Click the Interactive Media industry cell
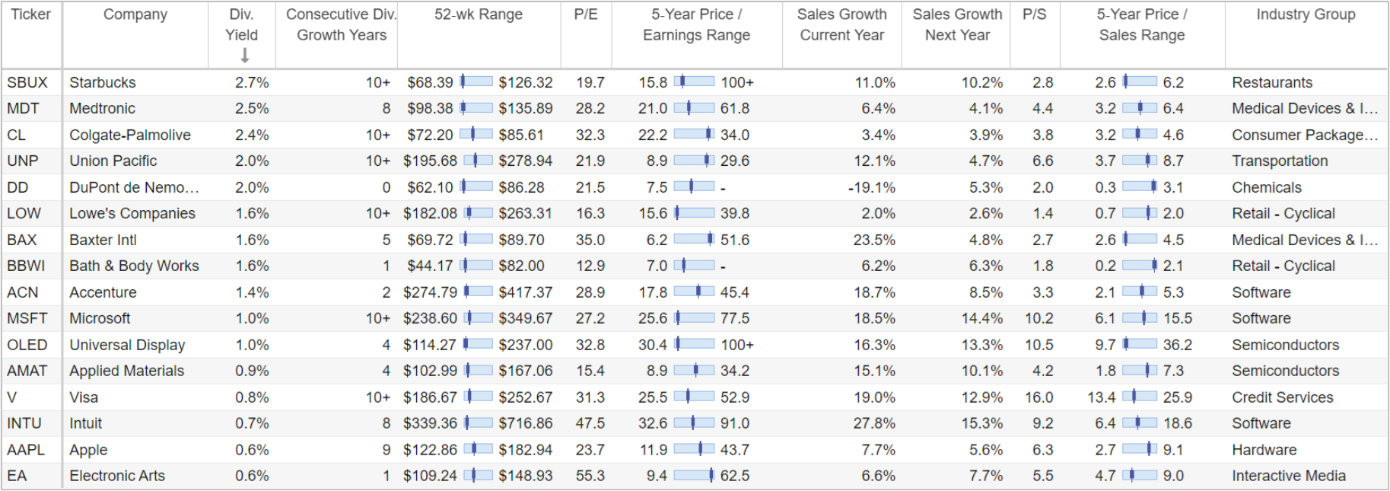 point(1289,476)
